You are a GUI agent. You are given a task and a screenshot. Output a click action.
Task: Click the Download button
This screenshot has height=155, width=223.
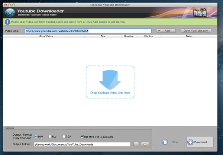[200, 142]
